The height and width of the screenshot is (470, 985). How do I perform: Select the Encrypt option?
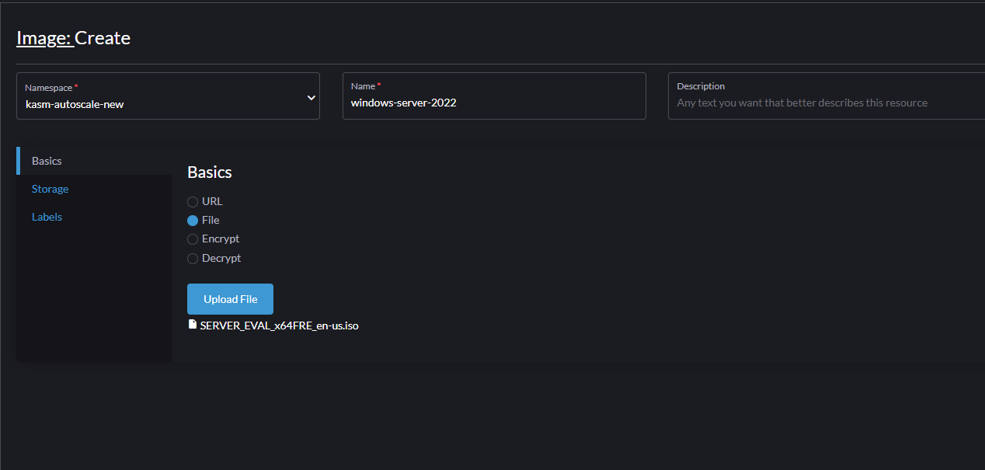click(192, 238)
